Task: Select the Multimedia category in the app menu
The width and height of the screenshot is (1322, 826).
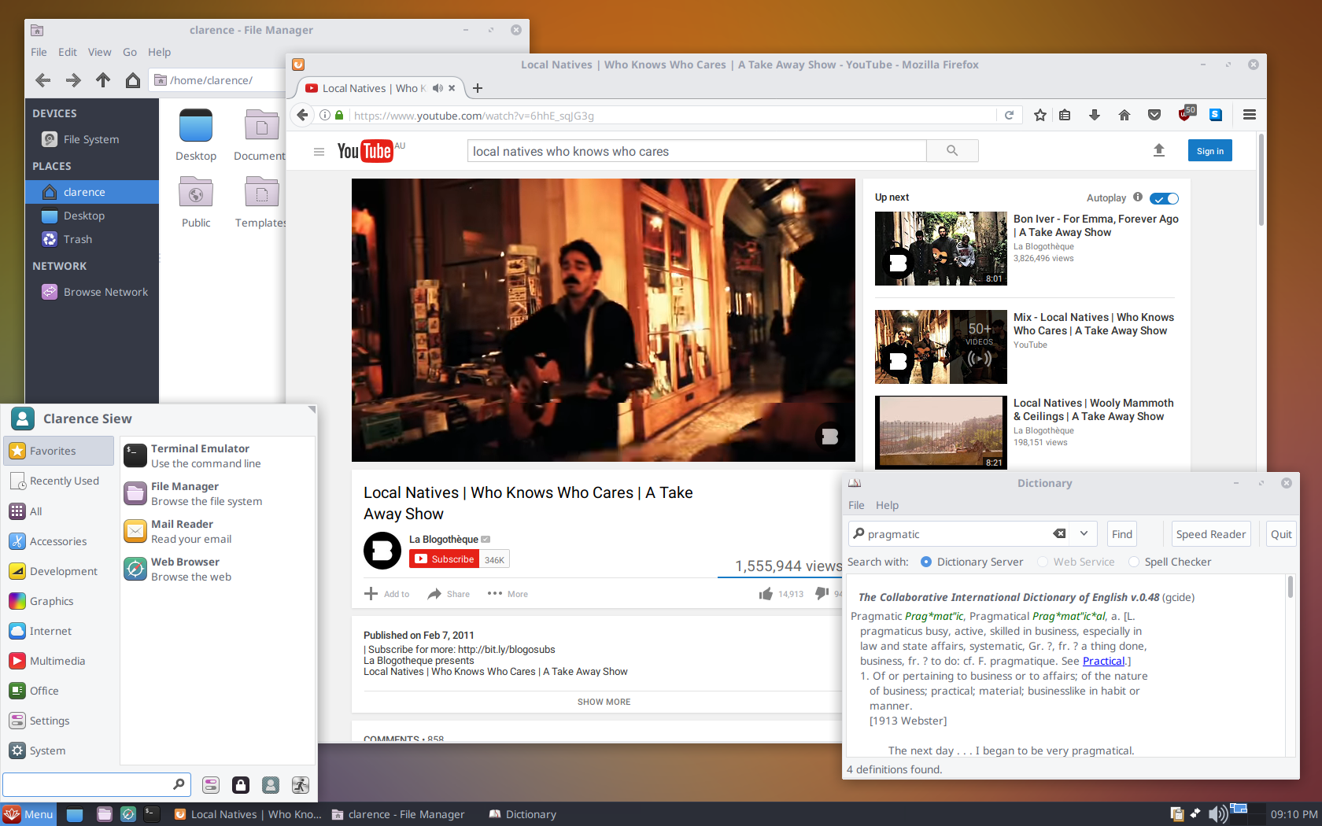Action: coord(57,661)
